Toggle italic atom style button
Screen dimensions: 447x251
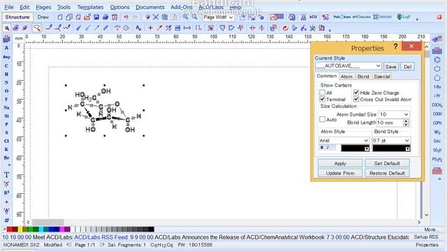[328, 147]
